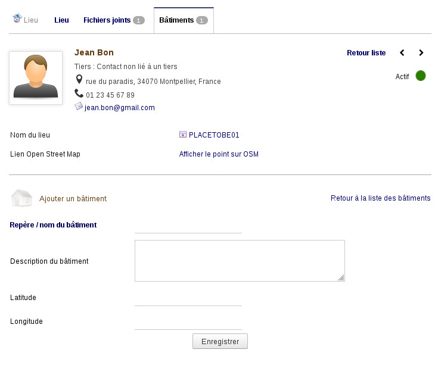Open the Lieu tab

pos(61,20)
